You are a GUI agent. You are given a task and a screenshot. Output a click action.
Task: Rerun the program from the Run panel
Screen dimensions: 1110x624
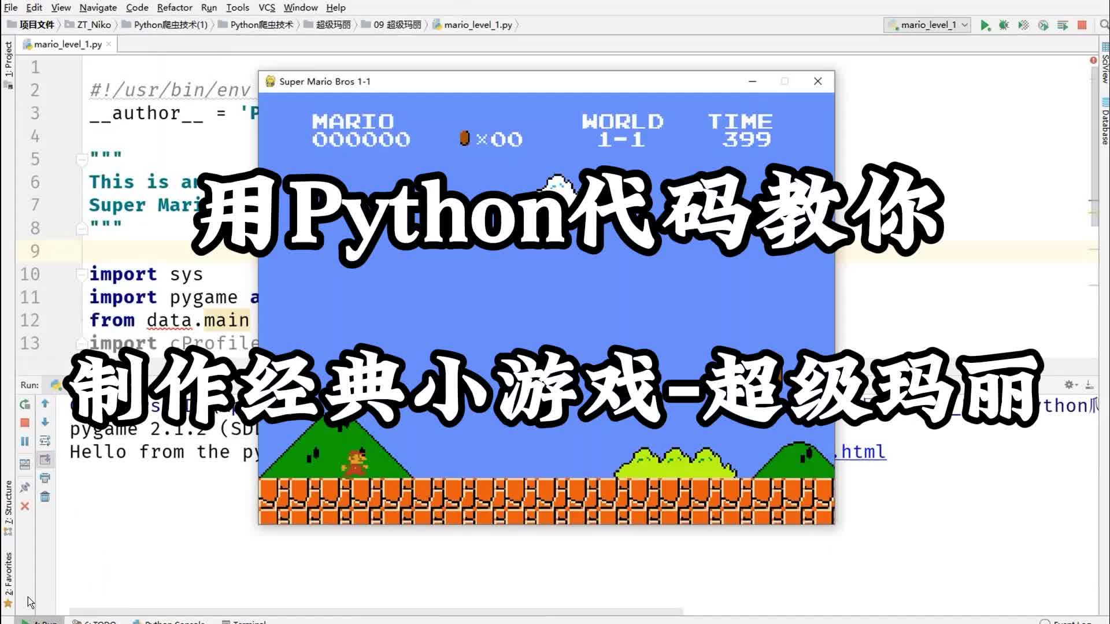point(25,404)
